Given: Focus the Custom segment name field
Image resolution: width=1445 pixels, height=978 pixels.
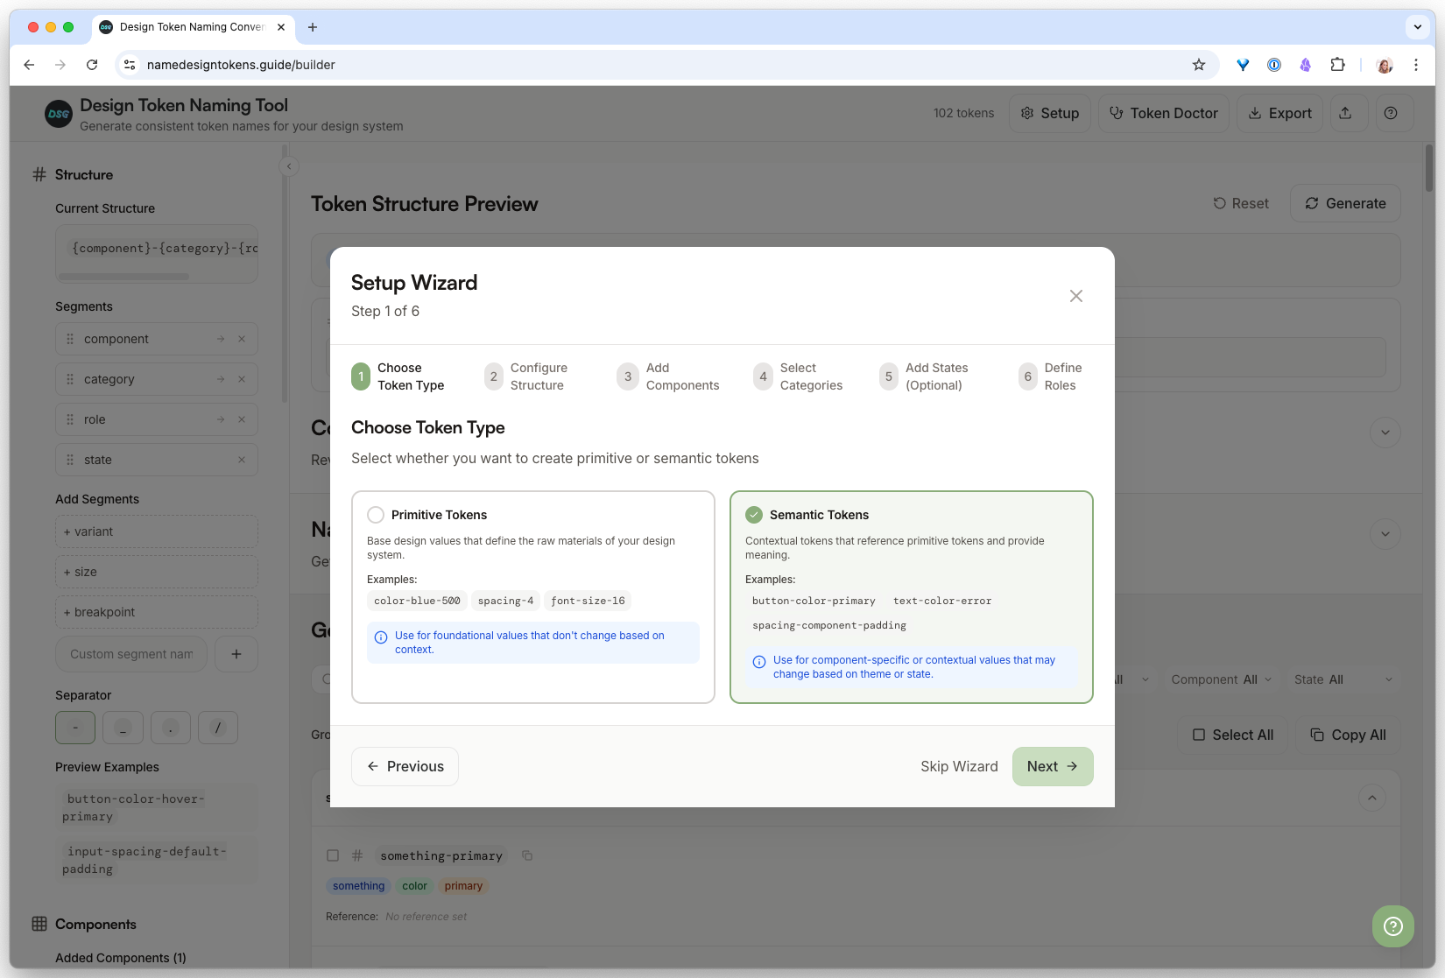Looking at the screenshot, I should pos(131,654).
